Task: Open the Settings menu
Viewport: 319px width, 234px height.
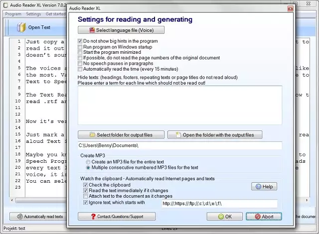Action: (x=33, y=14)
